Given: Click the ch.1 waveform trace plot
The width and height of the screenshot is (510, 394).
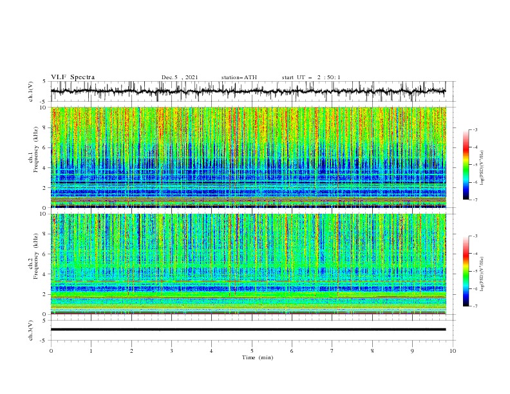Looking at the screenshot, I should pos(248,91).
